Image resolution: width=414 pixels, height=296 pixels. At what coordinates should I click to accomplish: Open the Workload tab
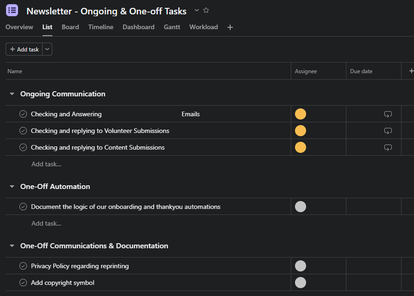204,27
